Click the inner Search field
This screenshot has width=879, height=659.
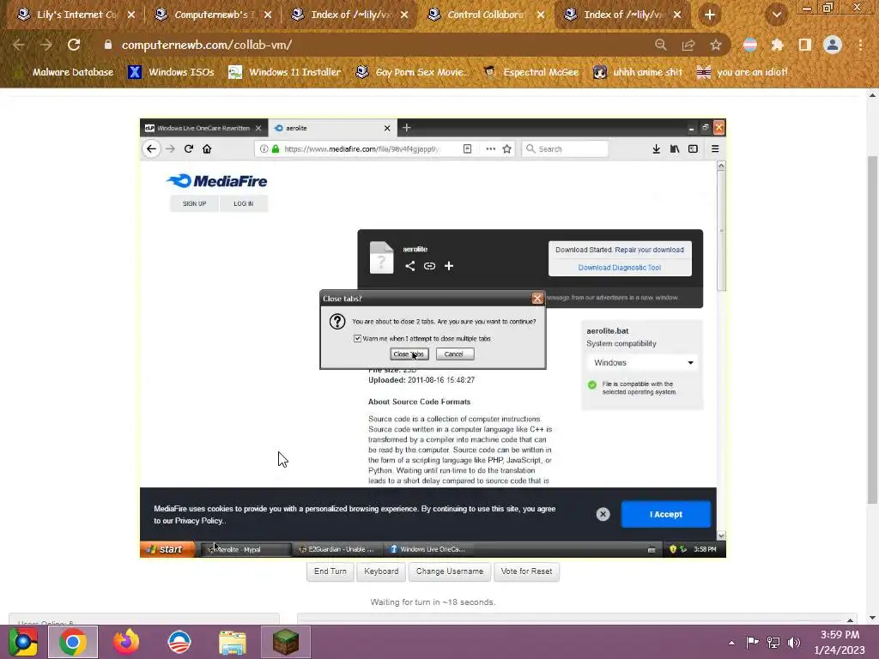(x=565, y=148)
